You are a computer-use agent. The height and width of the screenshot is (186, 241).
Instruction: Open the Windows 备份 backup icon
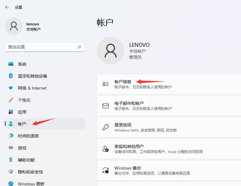point(105,170)
